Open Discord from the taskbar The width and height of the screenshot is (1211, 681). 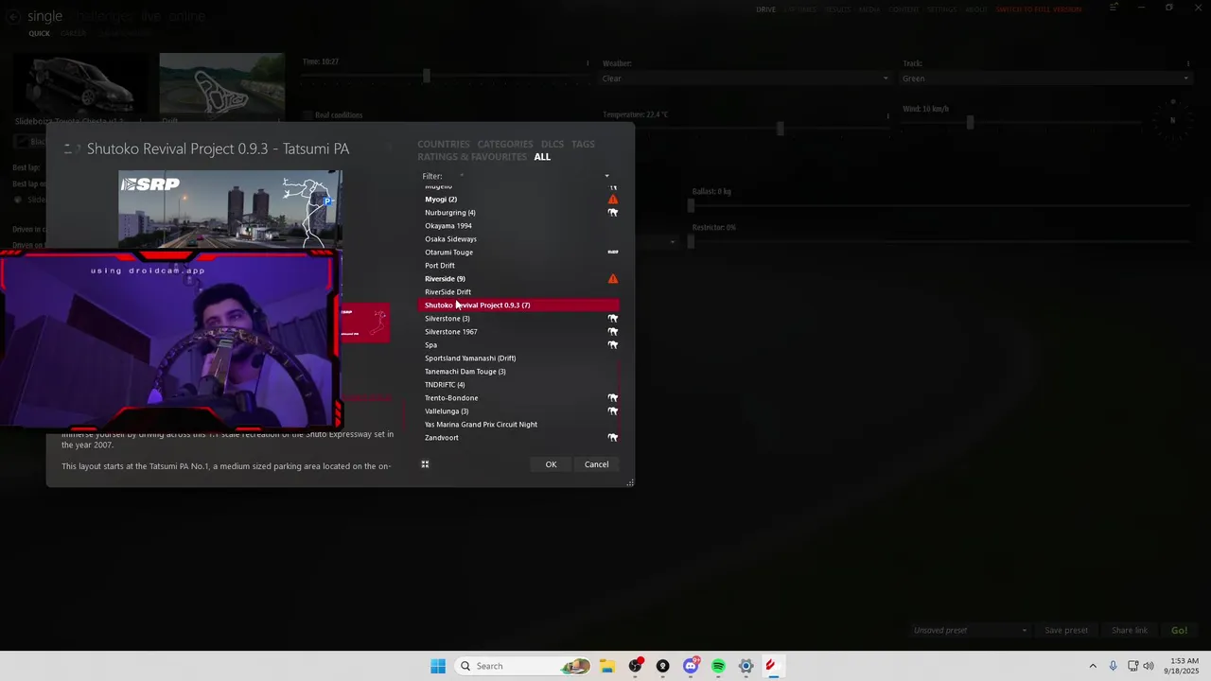point(691,666)
